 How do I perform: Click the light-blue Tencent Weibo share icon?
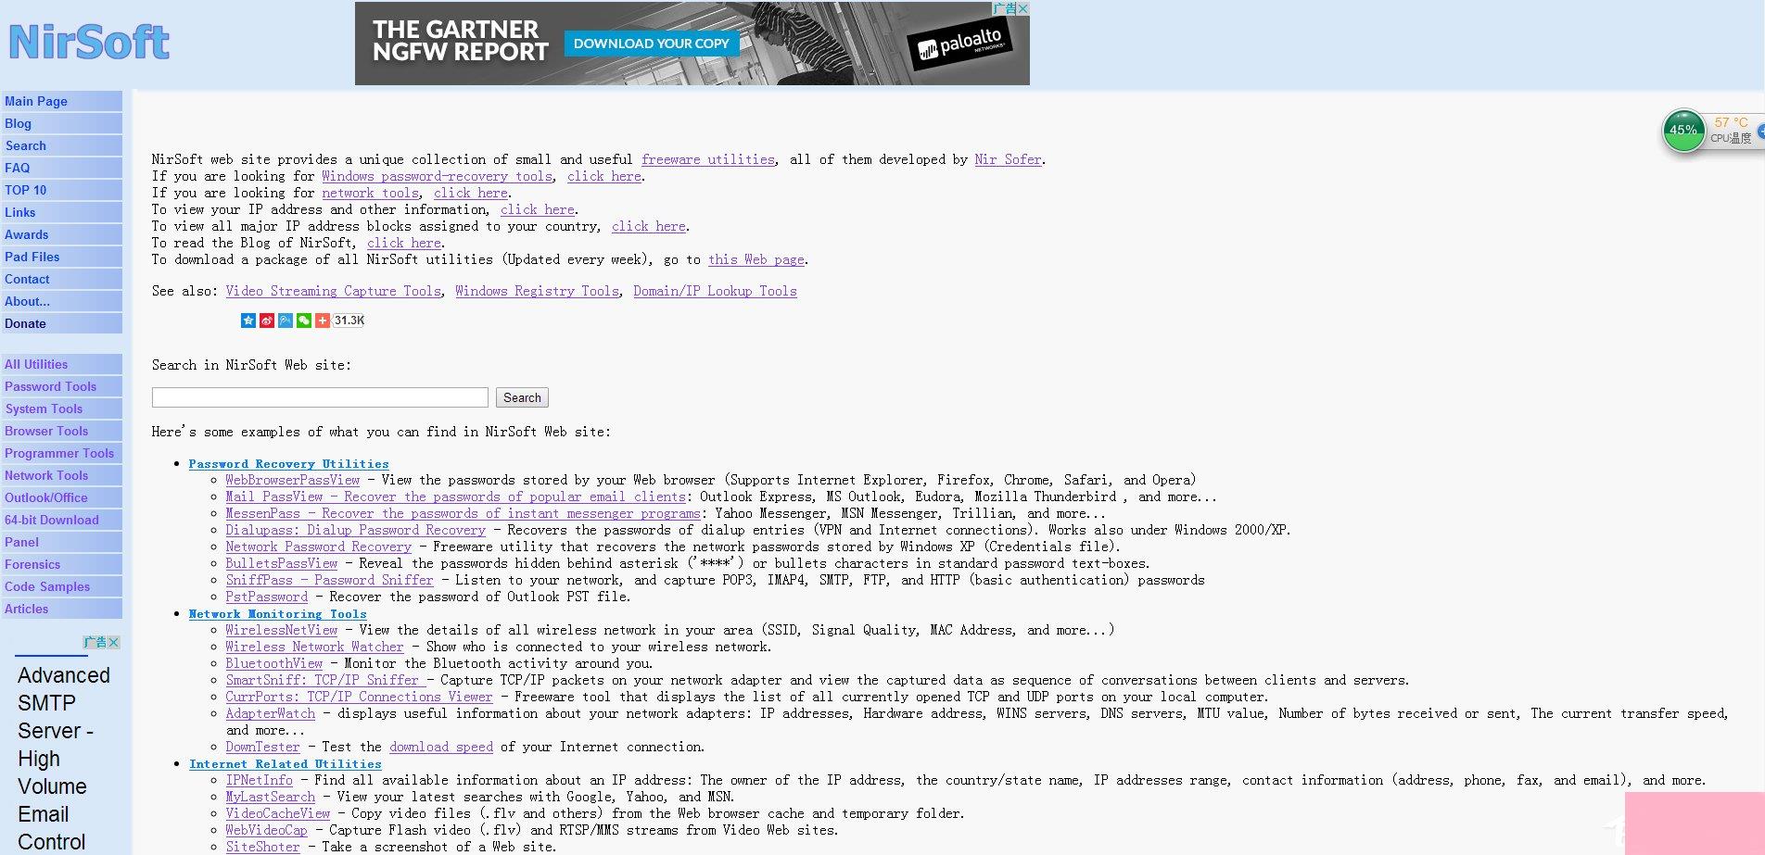click(286, 321)
